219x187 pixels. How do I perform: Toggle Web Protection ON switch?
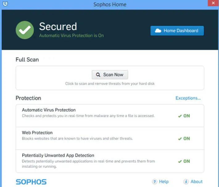[184, 139]
